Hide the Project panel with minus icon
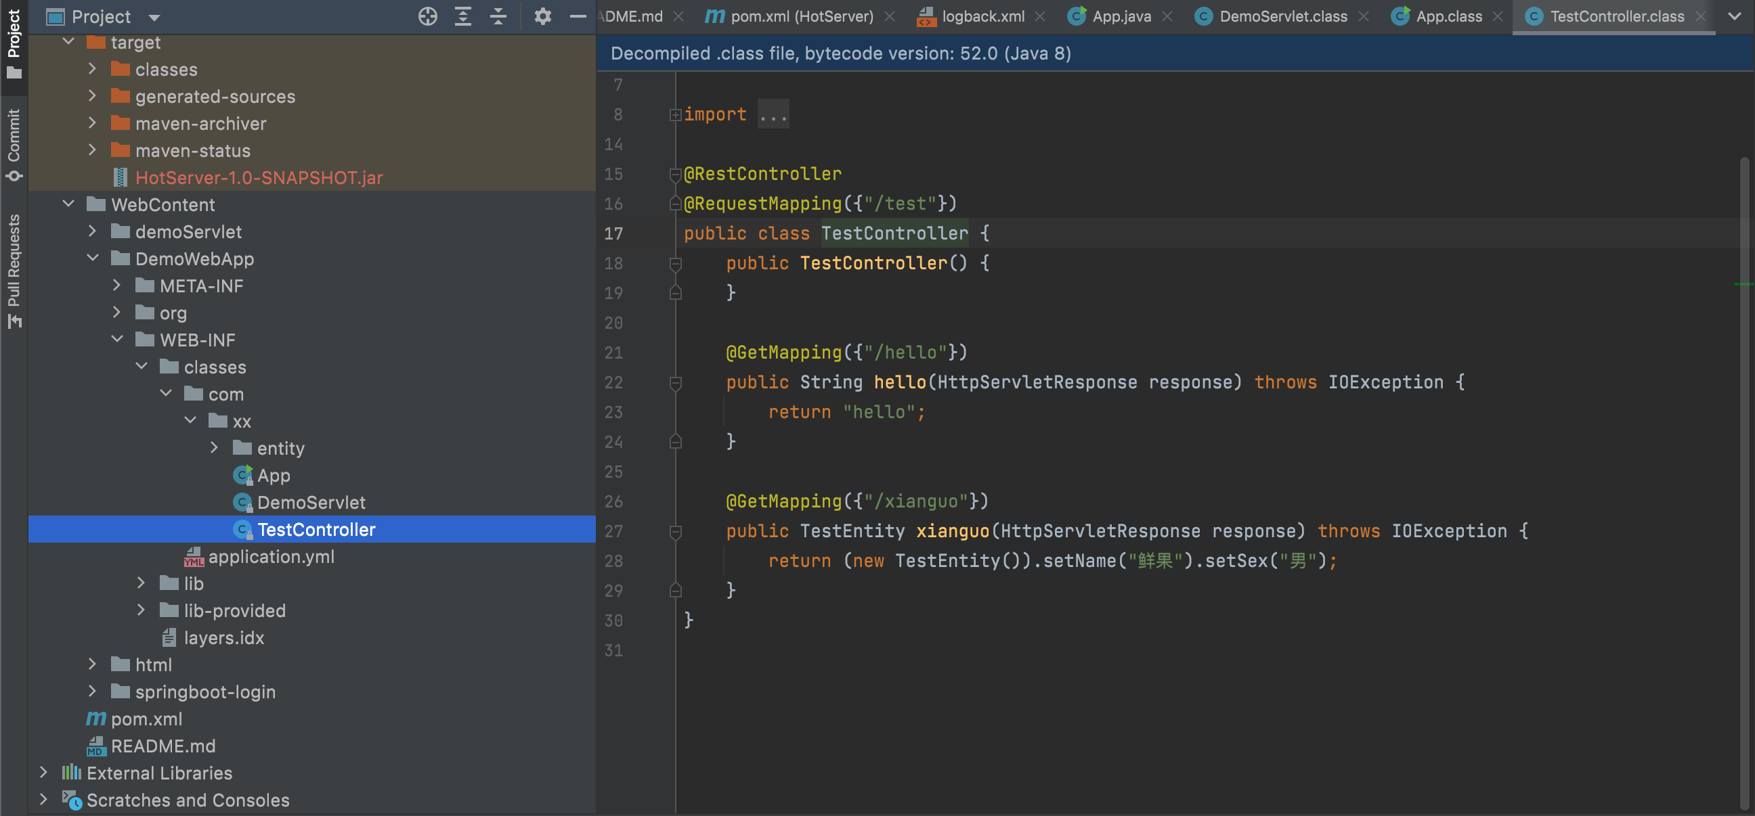Image resolution: width=1755 pixels, height=816 pixels. pyautogui.click(x=578, y=16)
